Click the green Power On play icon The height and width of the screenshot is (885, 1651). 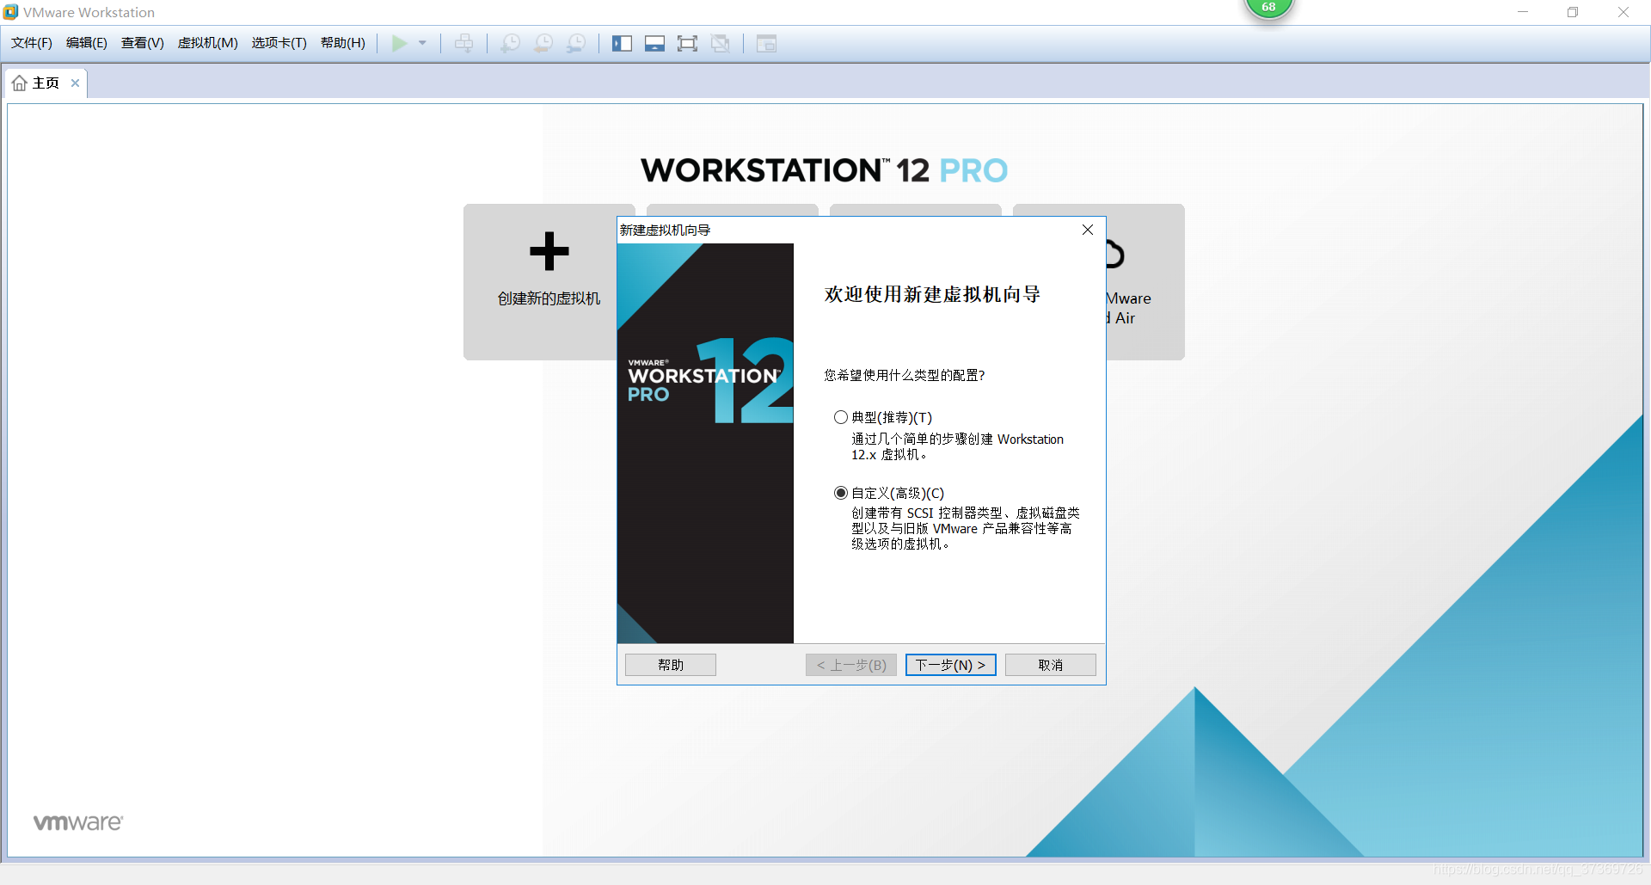[x=399, y=43]
